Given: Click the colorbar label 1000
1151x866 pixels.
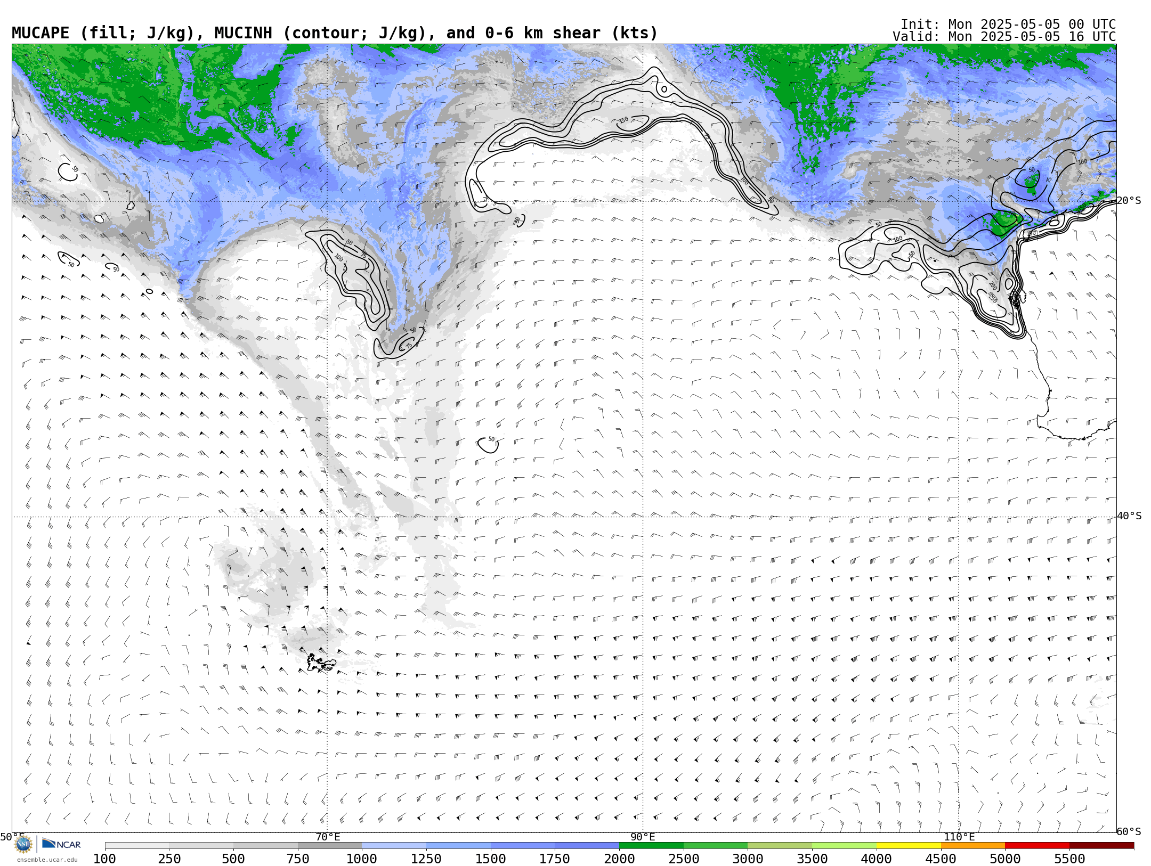Looking at the screenshot, I should [x=362, y=859].
